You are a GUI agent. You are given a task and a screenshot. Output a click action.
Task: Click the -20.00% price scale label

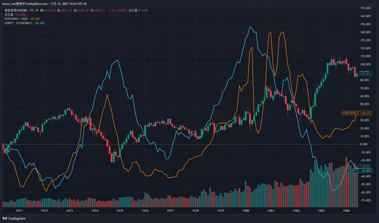click(x=365, y=160)
